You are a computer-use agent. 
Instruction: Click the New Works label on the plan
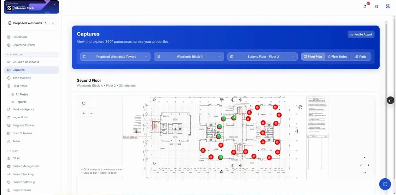tap(131, 137)
